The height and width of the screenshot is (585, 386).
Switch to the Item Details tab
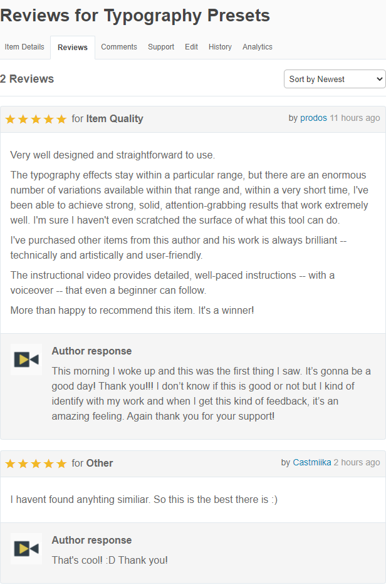click(24, 47)
